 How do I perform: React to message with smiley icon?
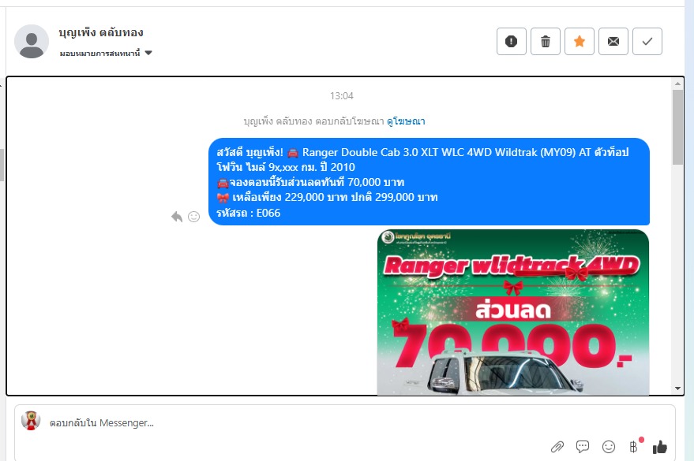[x=194, y=217]
